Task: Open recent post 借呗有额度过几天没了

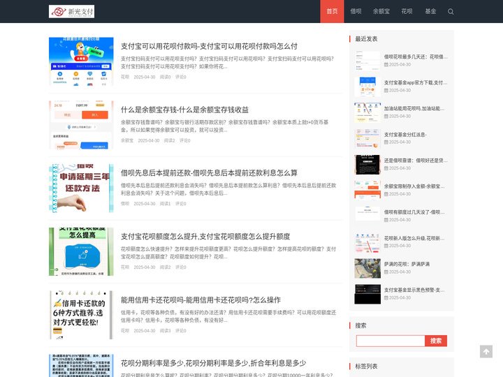Action: [x=414, y=212]
